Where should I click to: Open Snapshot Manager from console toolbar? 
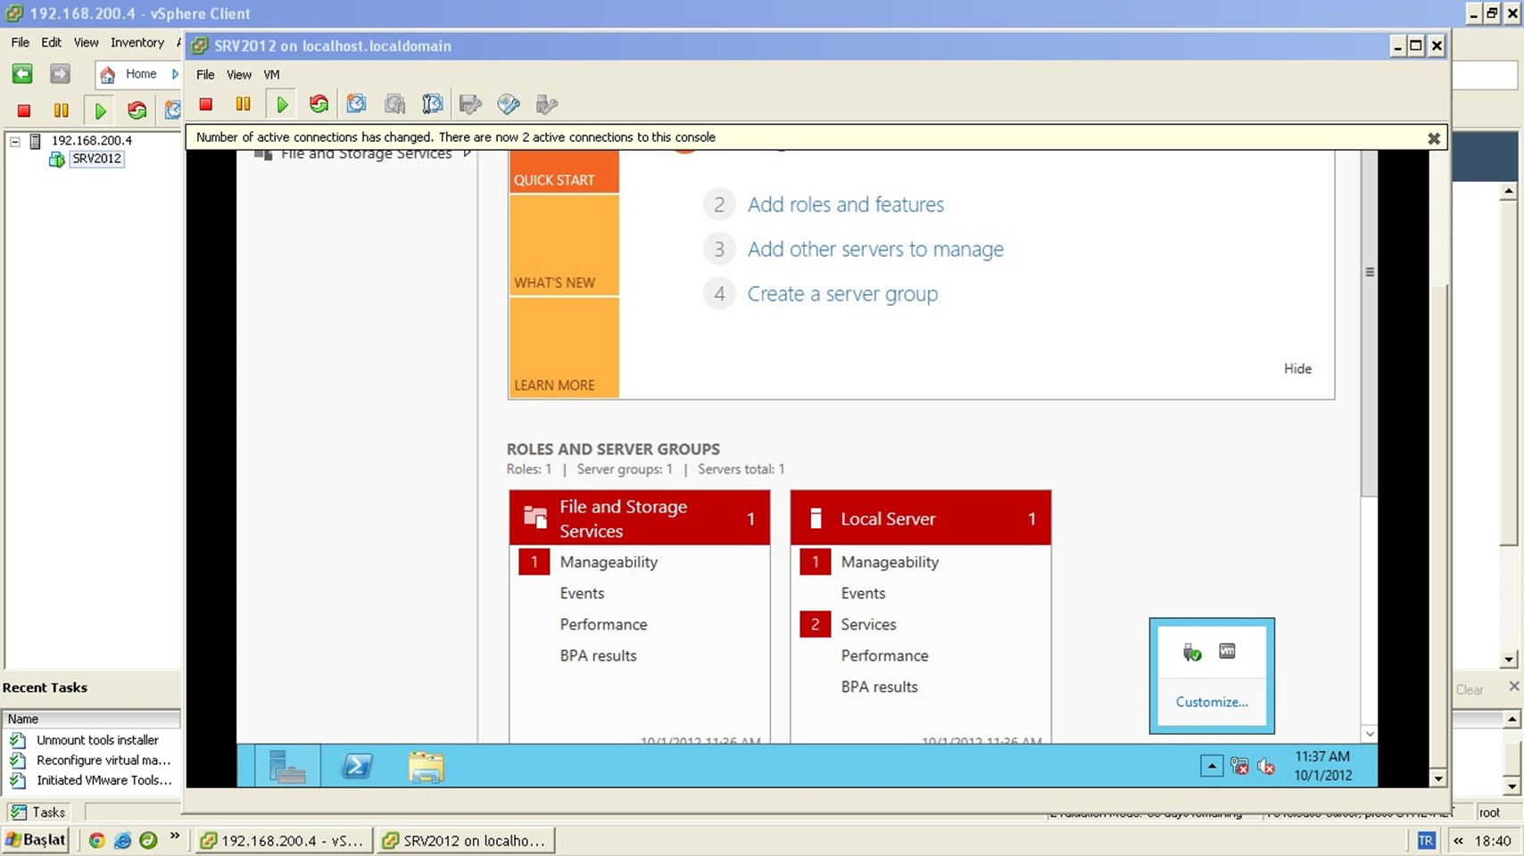pyautogui.click(x=433, y=104)
